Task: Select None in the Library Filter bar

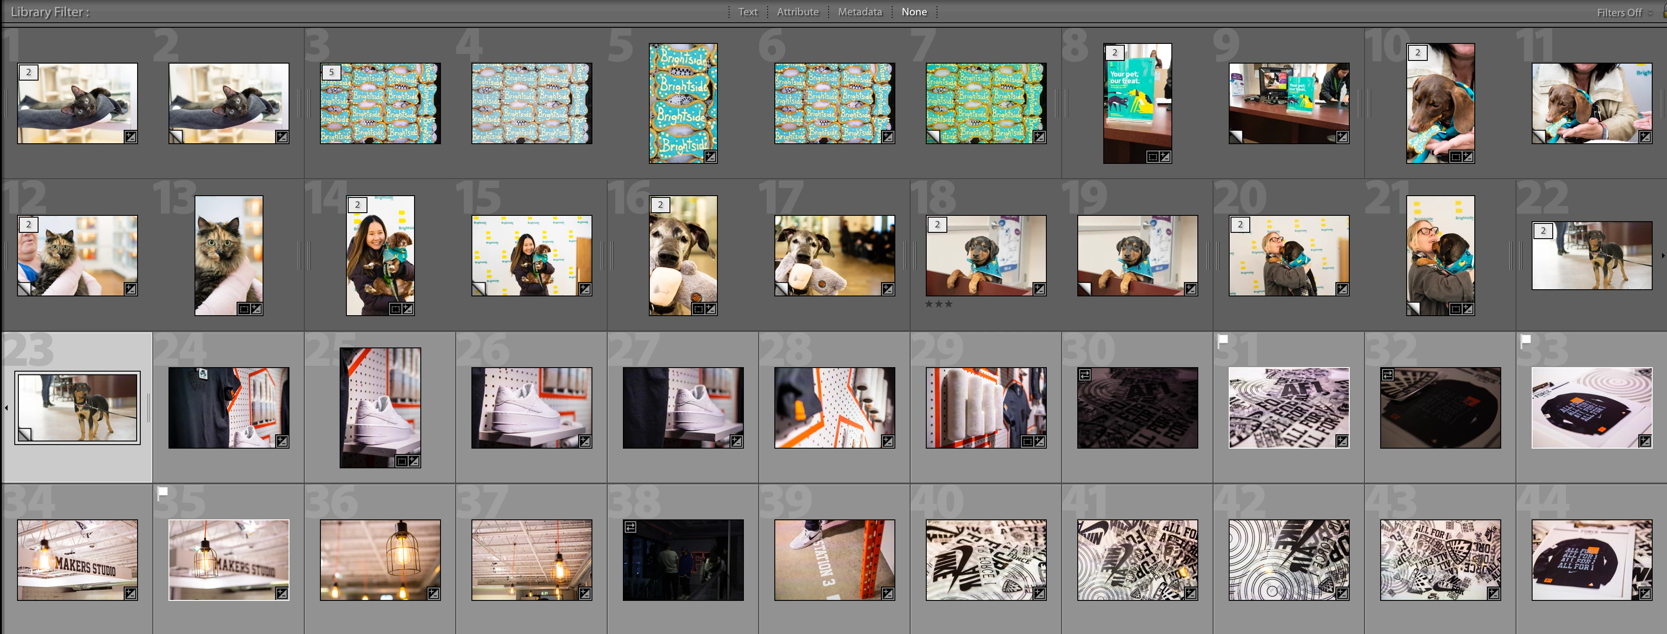Action: pos(914,12)
